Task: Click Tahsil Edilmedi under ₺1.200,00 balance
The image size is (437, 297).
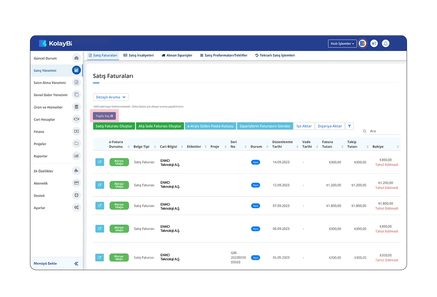Action: pos(387,188)
